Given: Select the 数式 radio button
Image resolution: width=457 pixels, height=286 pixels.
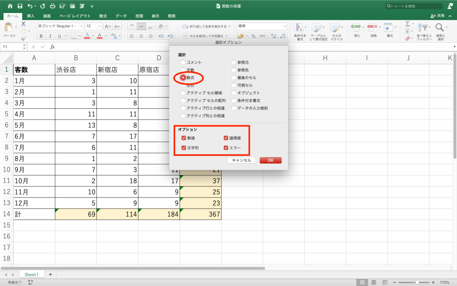Looking at the screenshot, I should point(184,77).
